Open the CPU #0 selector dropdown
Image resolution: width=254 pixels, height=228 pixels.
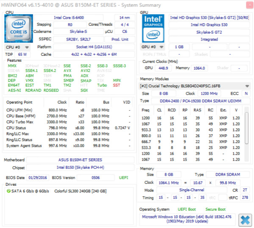(x=17, y=47)
